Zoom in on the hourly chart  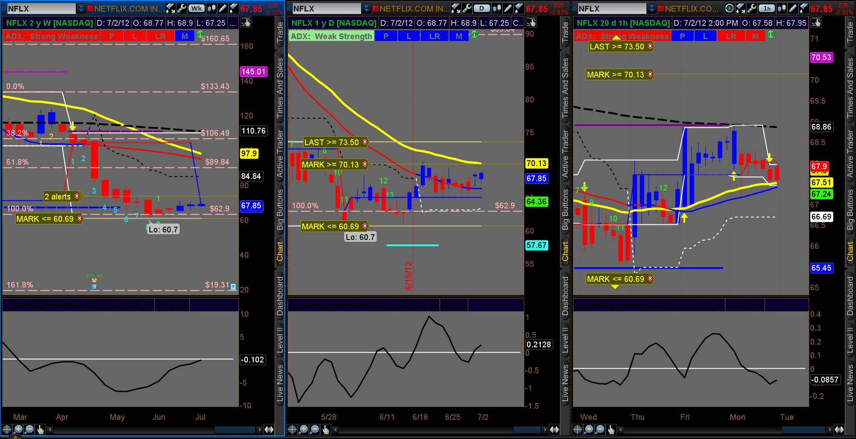589,430
